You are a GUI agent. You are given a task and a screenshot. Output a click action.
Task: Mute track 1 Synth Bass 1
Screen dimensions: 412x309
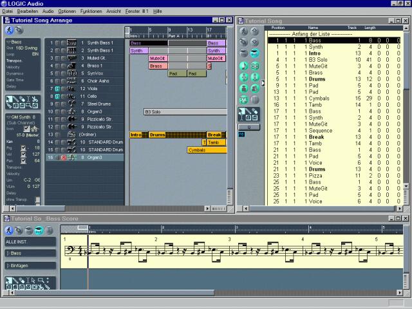57,43
